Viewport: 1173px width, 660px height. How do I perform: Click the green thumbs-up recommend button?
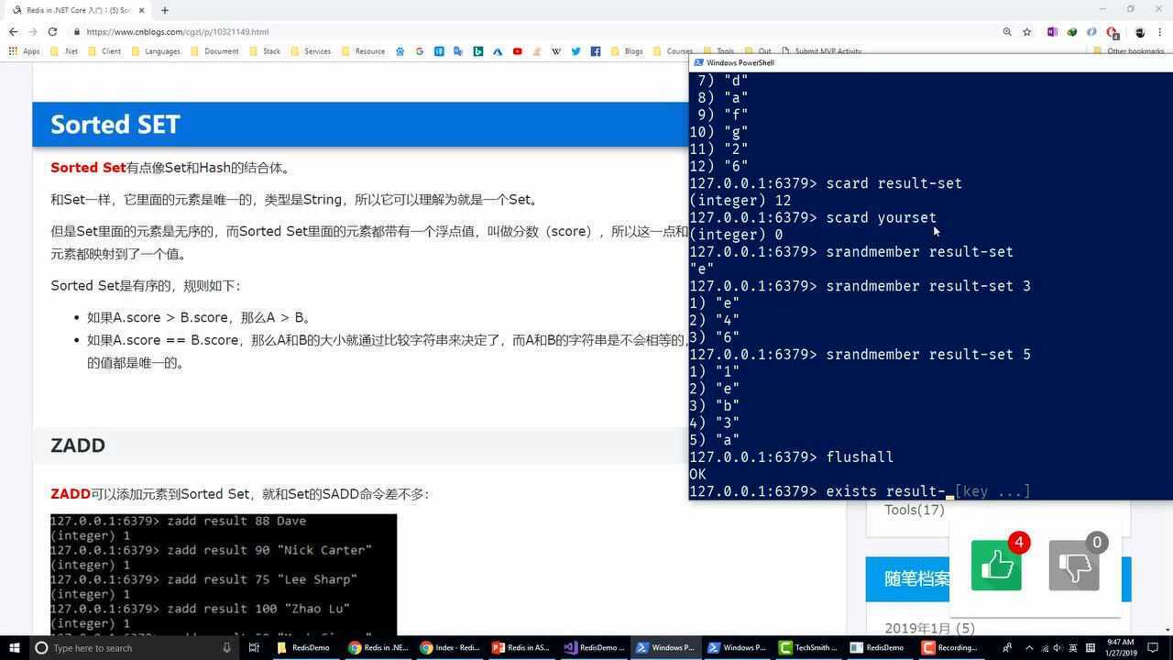[996, 566]
